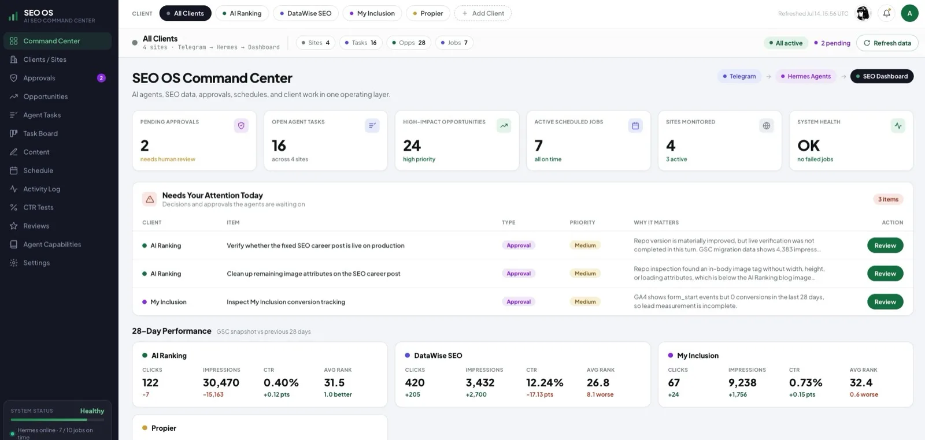This screenshot has width=925, height=440.
Task: Click 'Inspect My Inclusion conversion tracking' item
Action: 286,302
